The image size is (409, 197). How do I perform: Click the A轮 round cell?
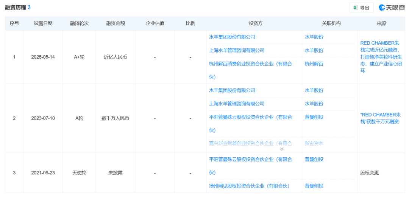(79, 118)
